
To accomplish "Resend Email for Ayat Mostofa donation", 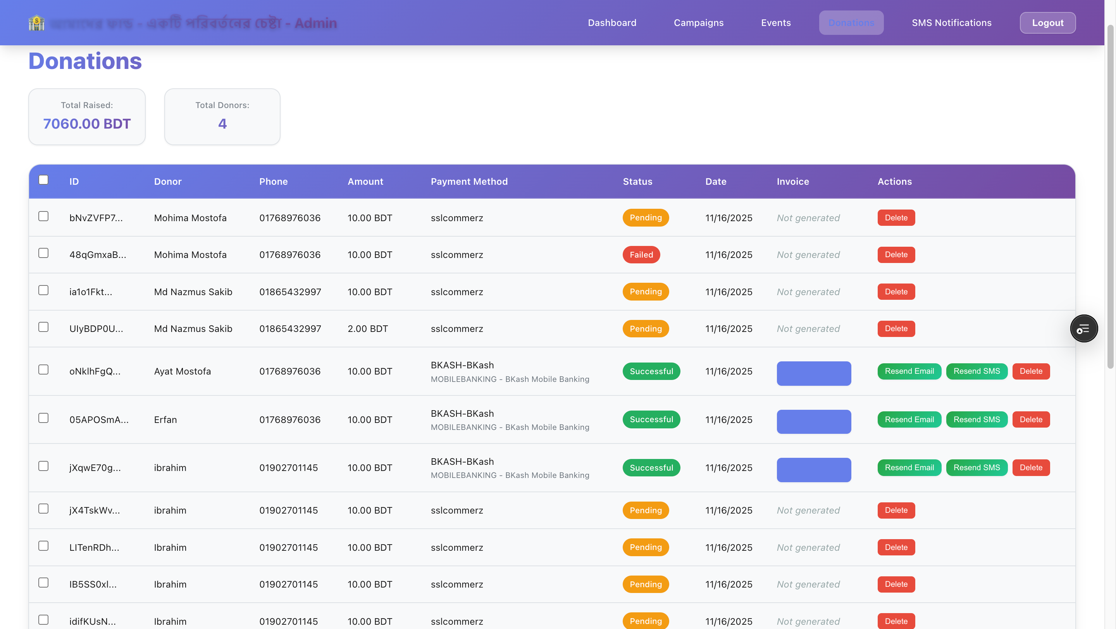I will [909, 371].
